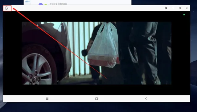Click the person's dark trousers in video

[145, 53]
